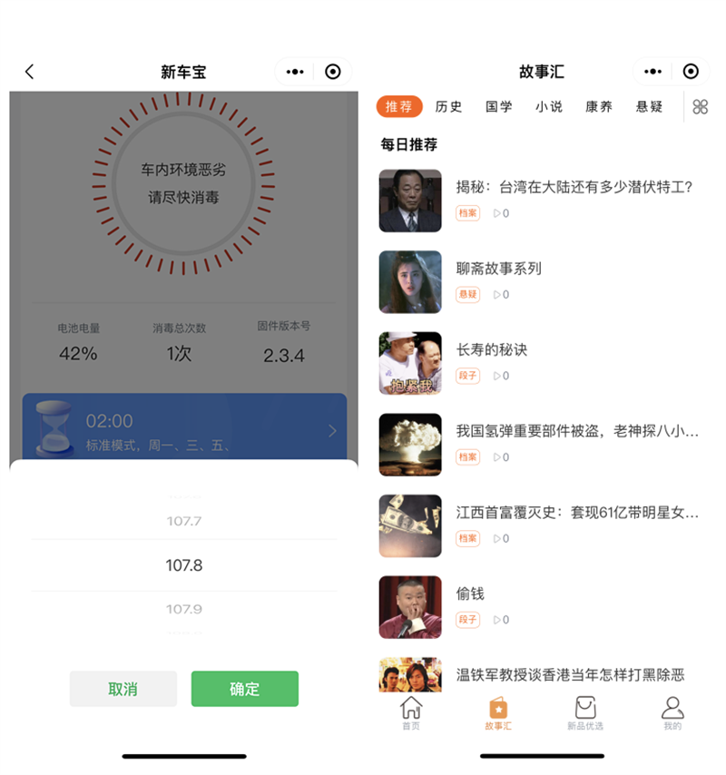The width and height of the screenshot is (726, 775).
Task: Tap the circle close icon in 故事汇 header
Action: (691, 72)
